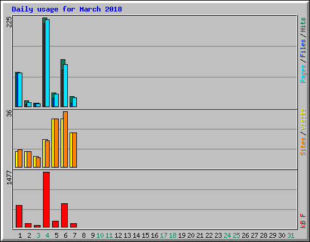Click the cyan pages bar for day 1
Image resolution: width=310 pixels, height=242 pixels.
20,90
